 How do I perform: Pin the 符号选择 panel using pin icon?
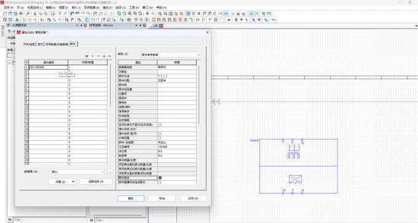140,25
